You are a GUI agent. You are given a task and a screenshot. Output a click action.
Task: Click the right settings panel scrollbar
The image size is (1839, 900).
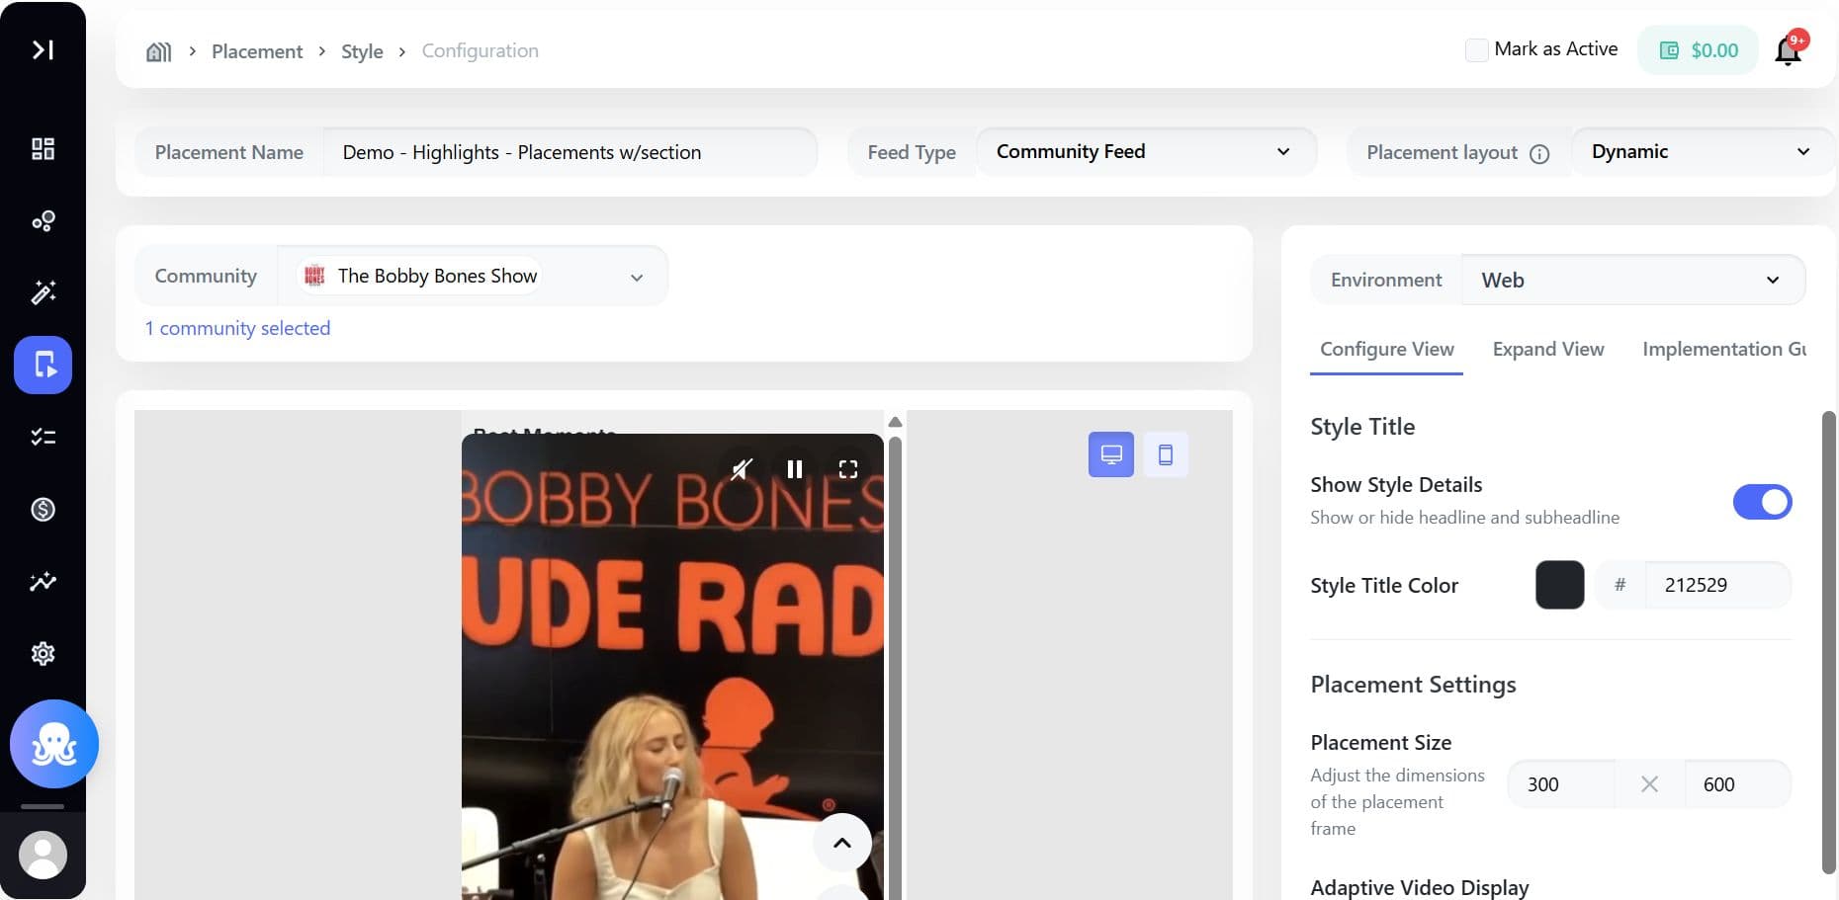point(1828,642)
